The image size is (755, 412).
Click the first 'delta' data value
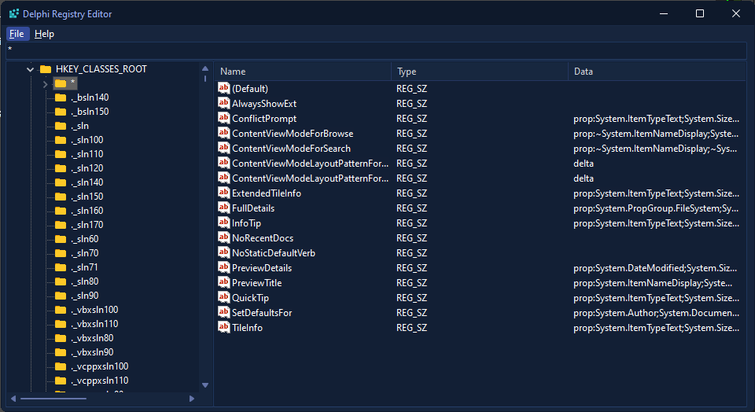click(584, 164)
